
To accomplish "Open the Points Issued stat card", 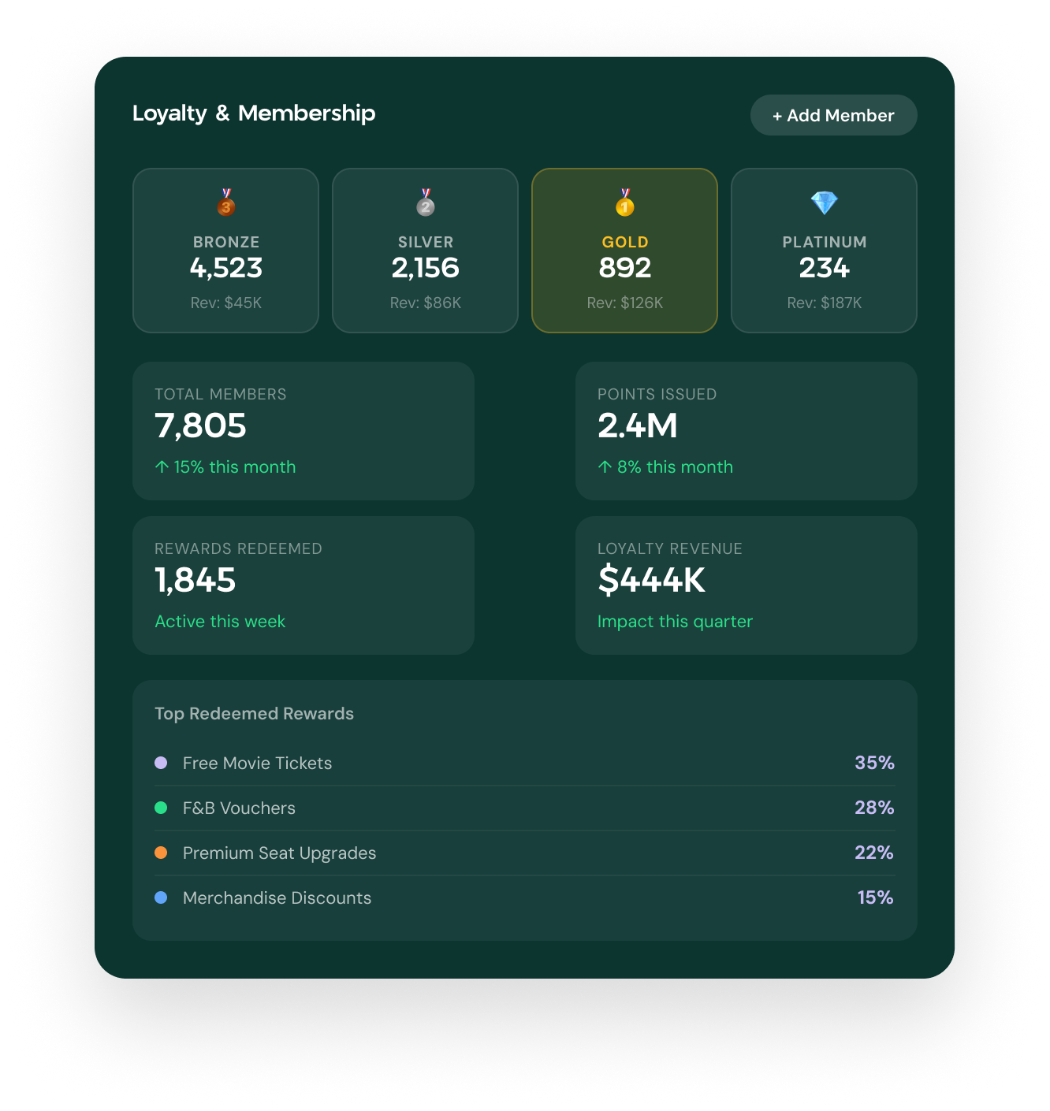I will coord(746,431).
